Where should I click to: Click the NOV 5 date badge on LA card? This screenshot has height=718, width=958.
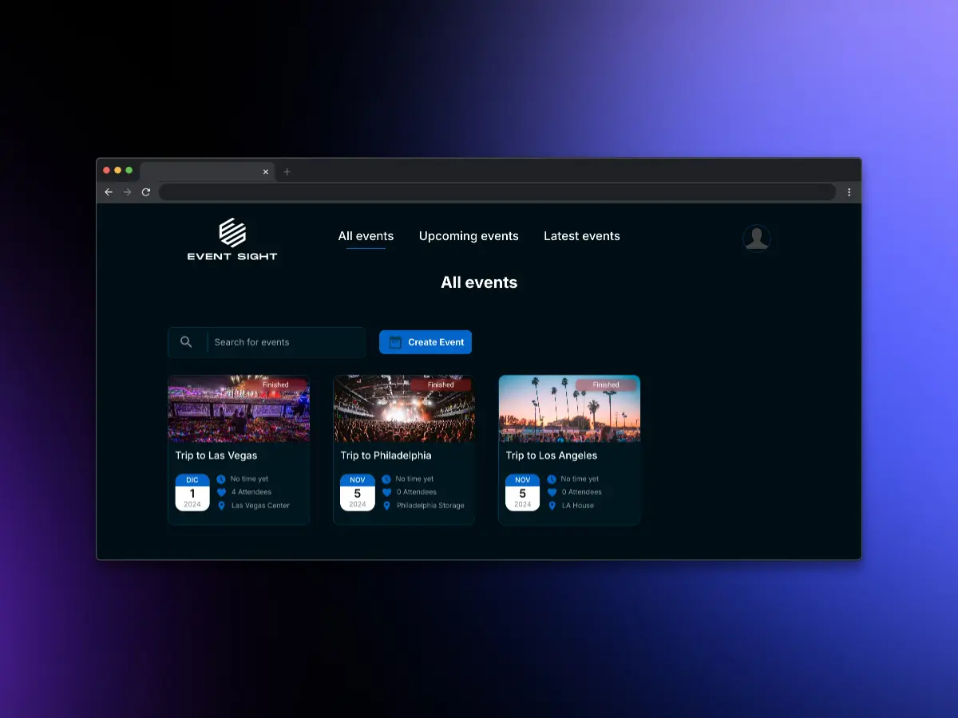click(522, 492)
